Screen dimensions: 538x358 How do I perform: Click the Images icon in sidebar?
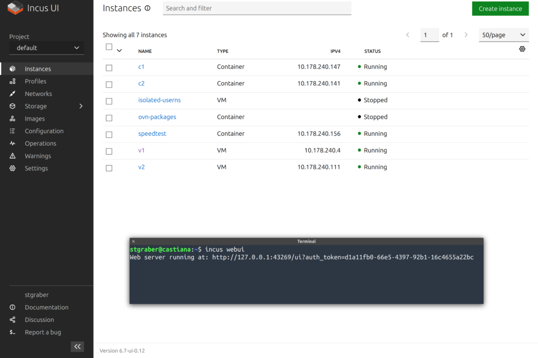[x=13, y=119]
